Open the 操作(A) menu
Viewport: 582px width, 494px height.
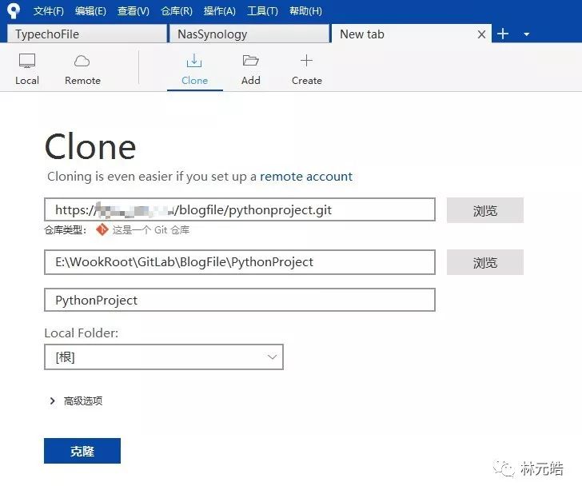(x=220, y=11)
